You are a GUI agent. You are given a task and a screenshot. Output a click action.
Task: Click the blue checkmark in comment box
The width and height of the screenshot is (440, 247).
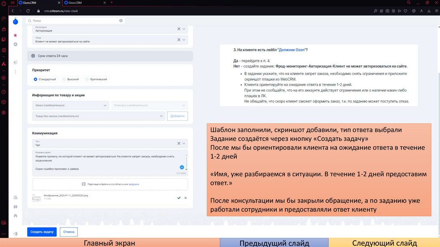point(182,167)
